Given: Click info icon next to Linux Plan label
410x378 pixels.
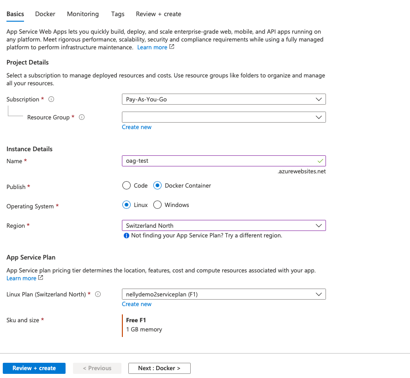Looking at the screenshot, I should coord(98,294).
